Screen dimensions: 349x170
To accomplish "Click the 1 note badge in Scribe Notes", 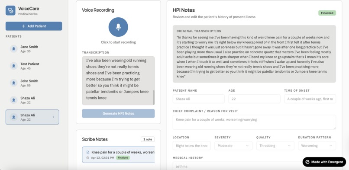I will point(148,139).
